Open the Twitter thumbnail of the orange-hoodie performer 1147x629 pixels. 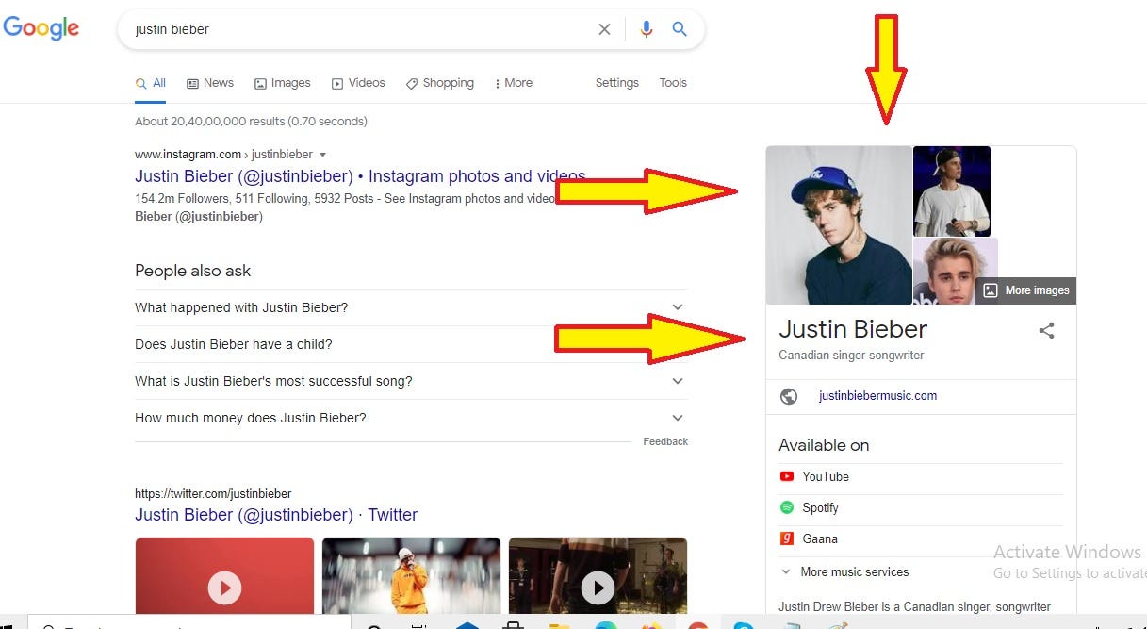[411, 575]
